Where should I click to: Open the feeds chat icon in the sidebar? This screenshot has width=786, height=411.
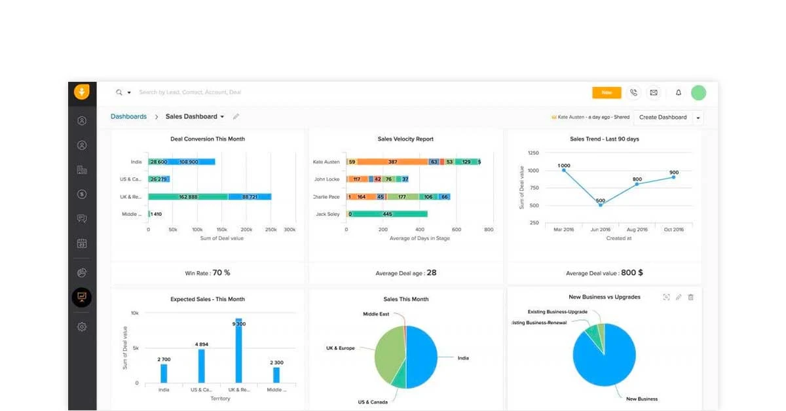(x=81, y=218)
